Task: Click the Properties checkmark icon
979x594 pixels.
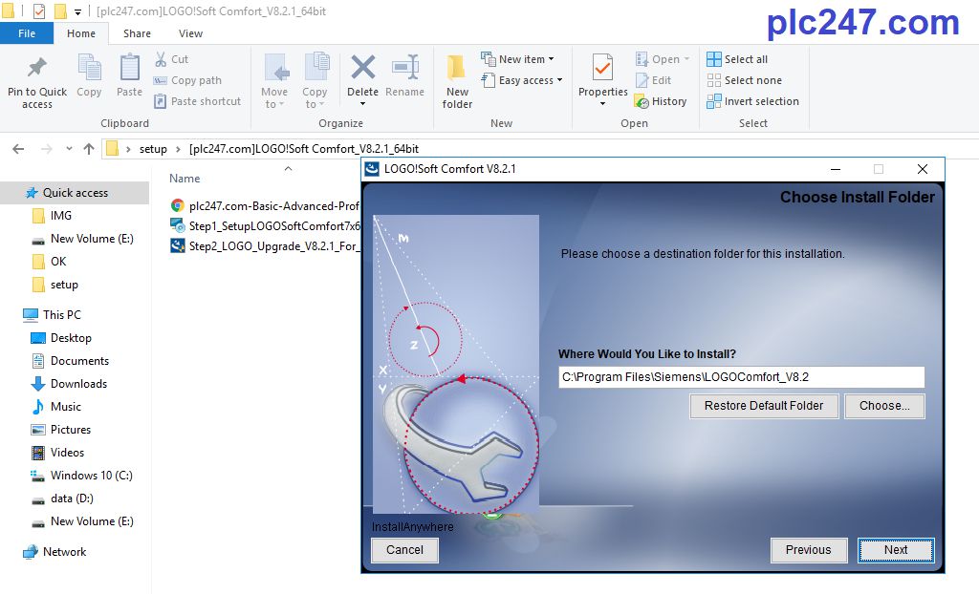Action: pyautogui.click(x=602, y=68)
